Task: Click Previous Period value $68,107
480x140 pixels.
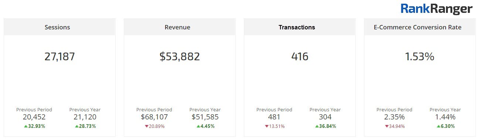Action: point(154,117)
